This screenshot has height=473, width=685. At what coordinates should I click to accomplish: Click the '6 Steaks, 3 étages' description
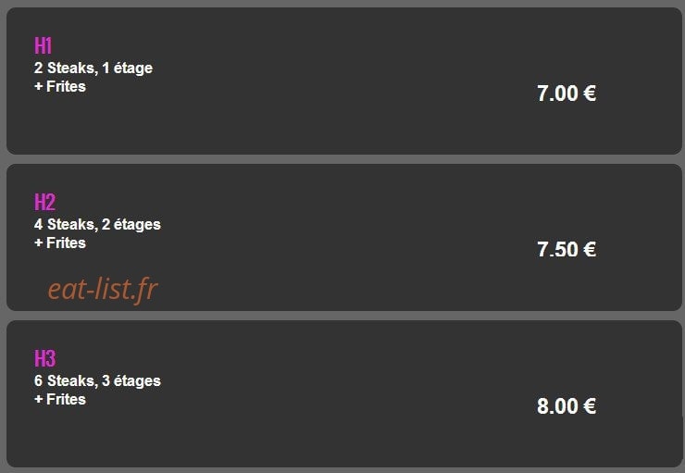pos(97,380)
